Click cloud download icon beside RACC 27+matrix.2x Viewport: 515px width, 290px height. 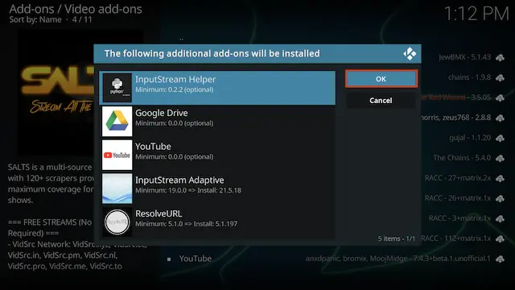500,179
